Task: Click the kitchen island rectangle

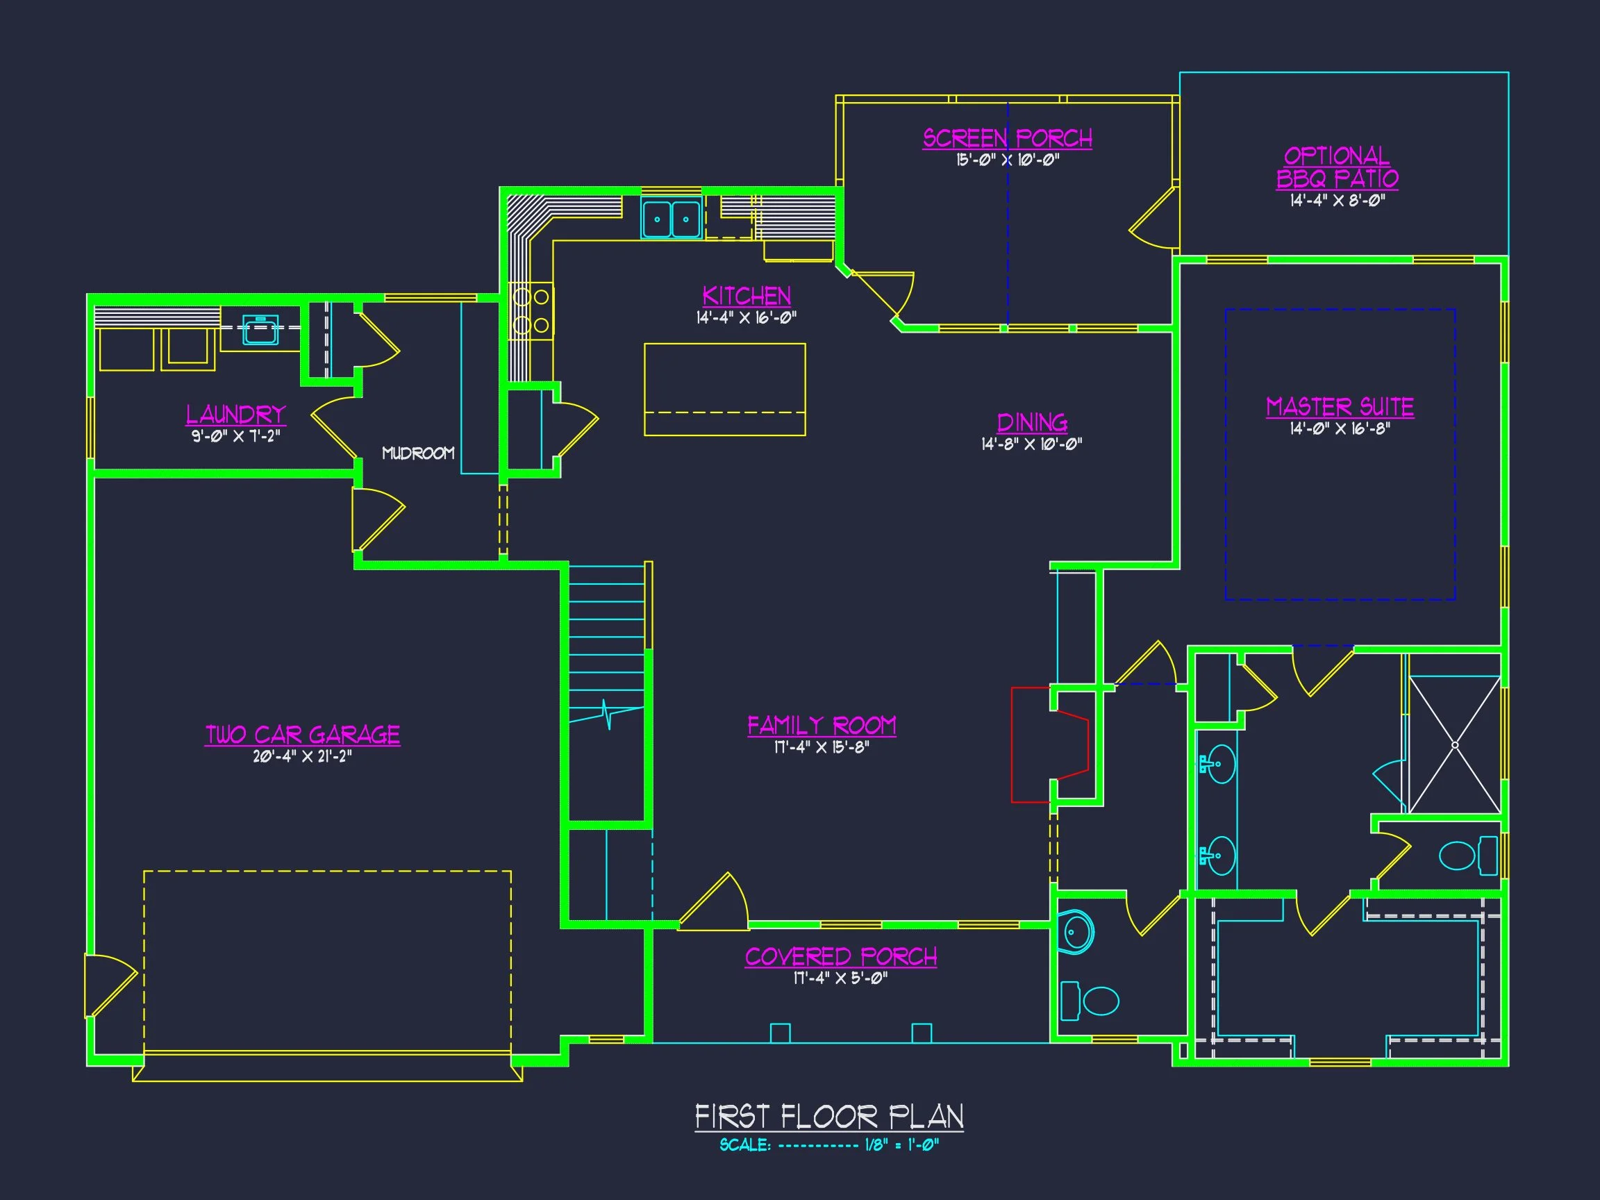Action: coord(725,389)
